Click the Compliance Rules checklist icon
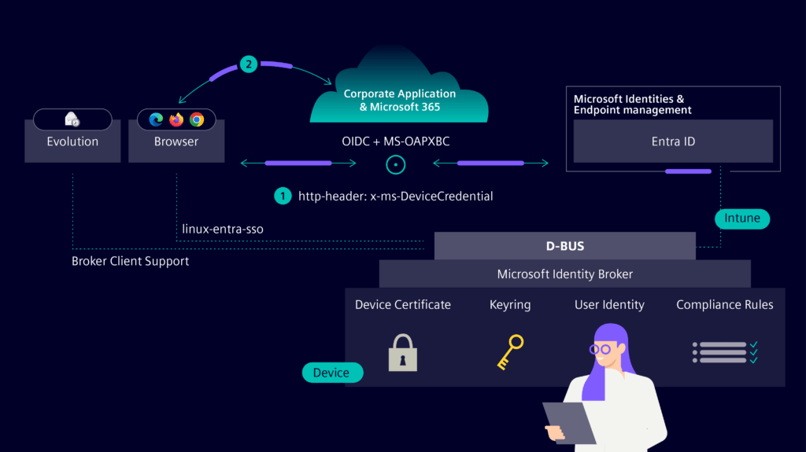This screenshot has width=806, height=452. (x=725, y=352)
